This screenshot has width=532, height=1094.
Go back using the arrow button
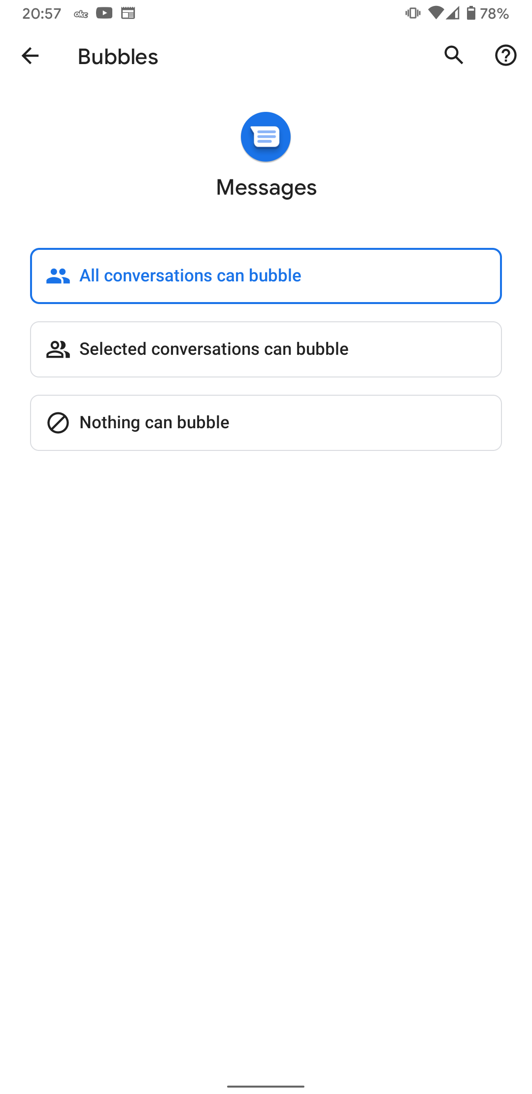coord(30,56)
